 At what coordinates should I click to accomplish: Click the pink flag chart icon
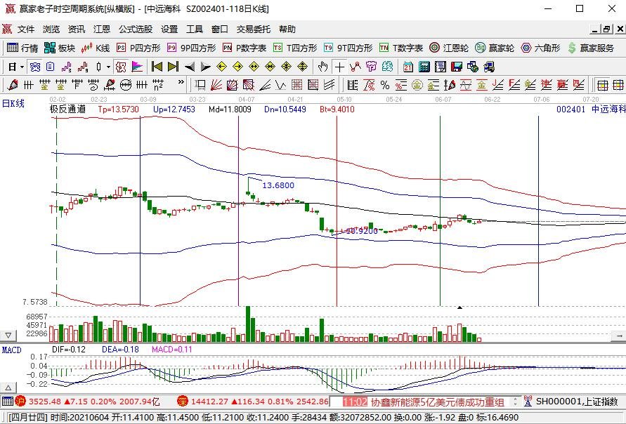coord(137,67)
